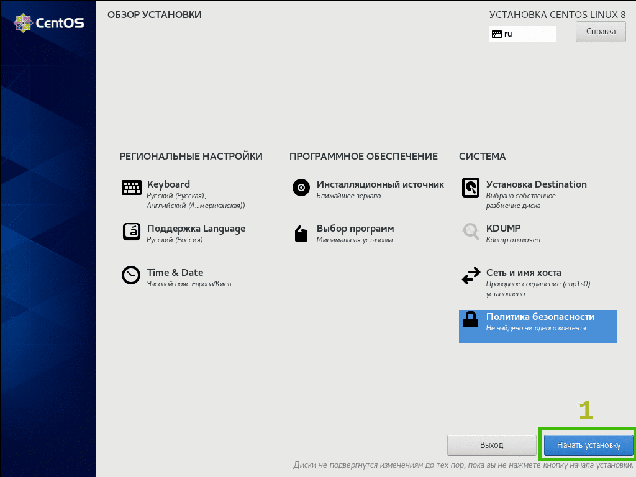Image resolution: width=636 pixels, height=477 pixels.
Task: Click Проводное соединение (enp1s0) text
Action: (538, 284)
